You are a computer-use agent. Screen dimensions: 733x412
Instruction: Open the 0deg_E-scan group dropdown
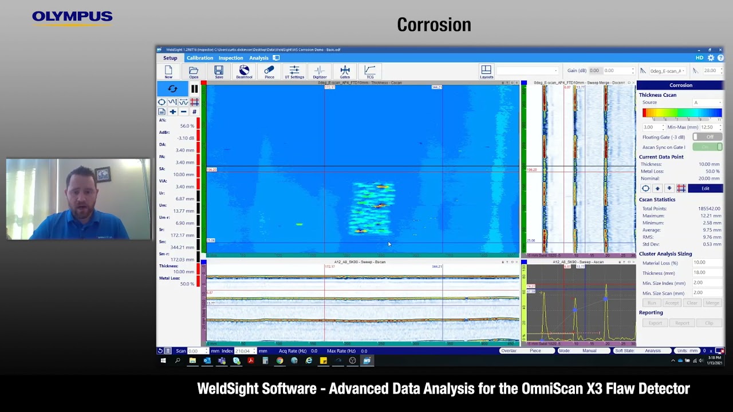click(667, 70)
